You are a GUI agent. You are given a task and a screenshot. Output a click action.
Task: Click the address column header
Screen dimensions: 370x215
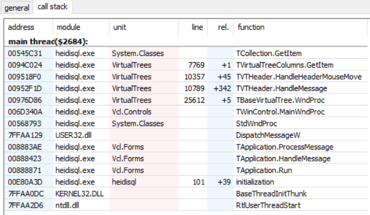tap(28, 28)
